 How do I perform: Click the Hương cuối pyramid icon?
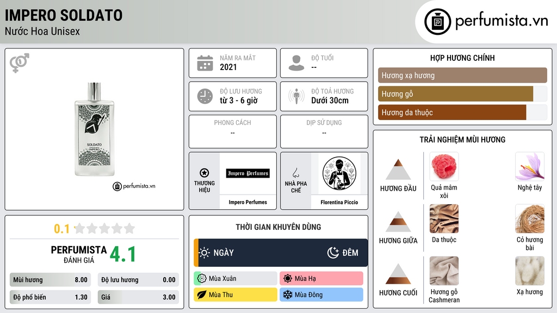click(398, 274)
